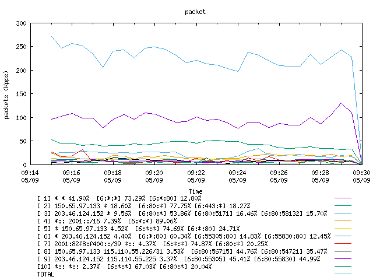Click the x-axis time label 09:16
The height and width of the screenshot is (280, 373).
tap(71, 173)
